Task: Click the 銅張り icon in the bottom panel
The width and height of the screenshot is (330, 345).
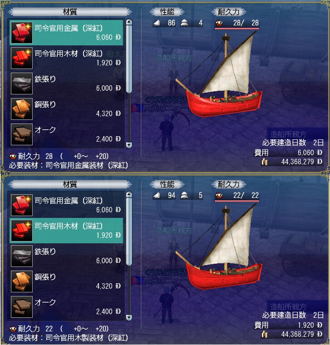Action: pos(22,281)
